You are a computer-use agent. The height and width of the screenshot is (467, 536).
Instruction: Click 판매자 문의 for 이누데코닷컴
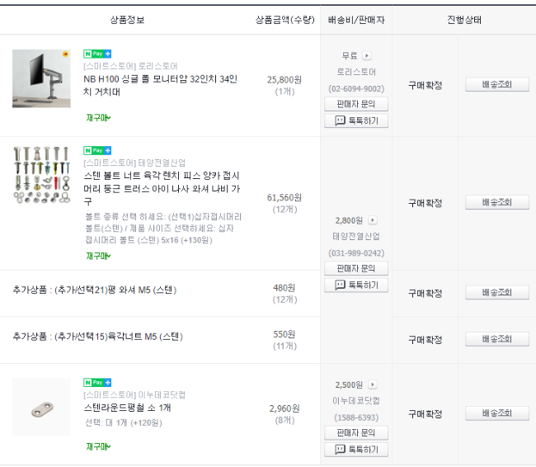point(356,433)
